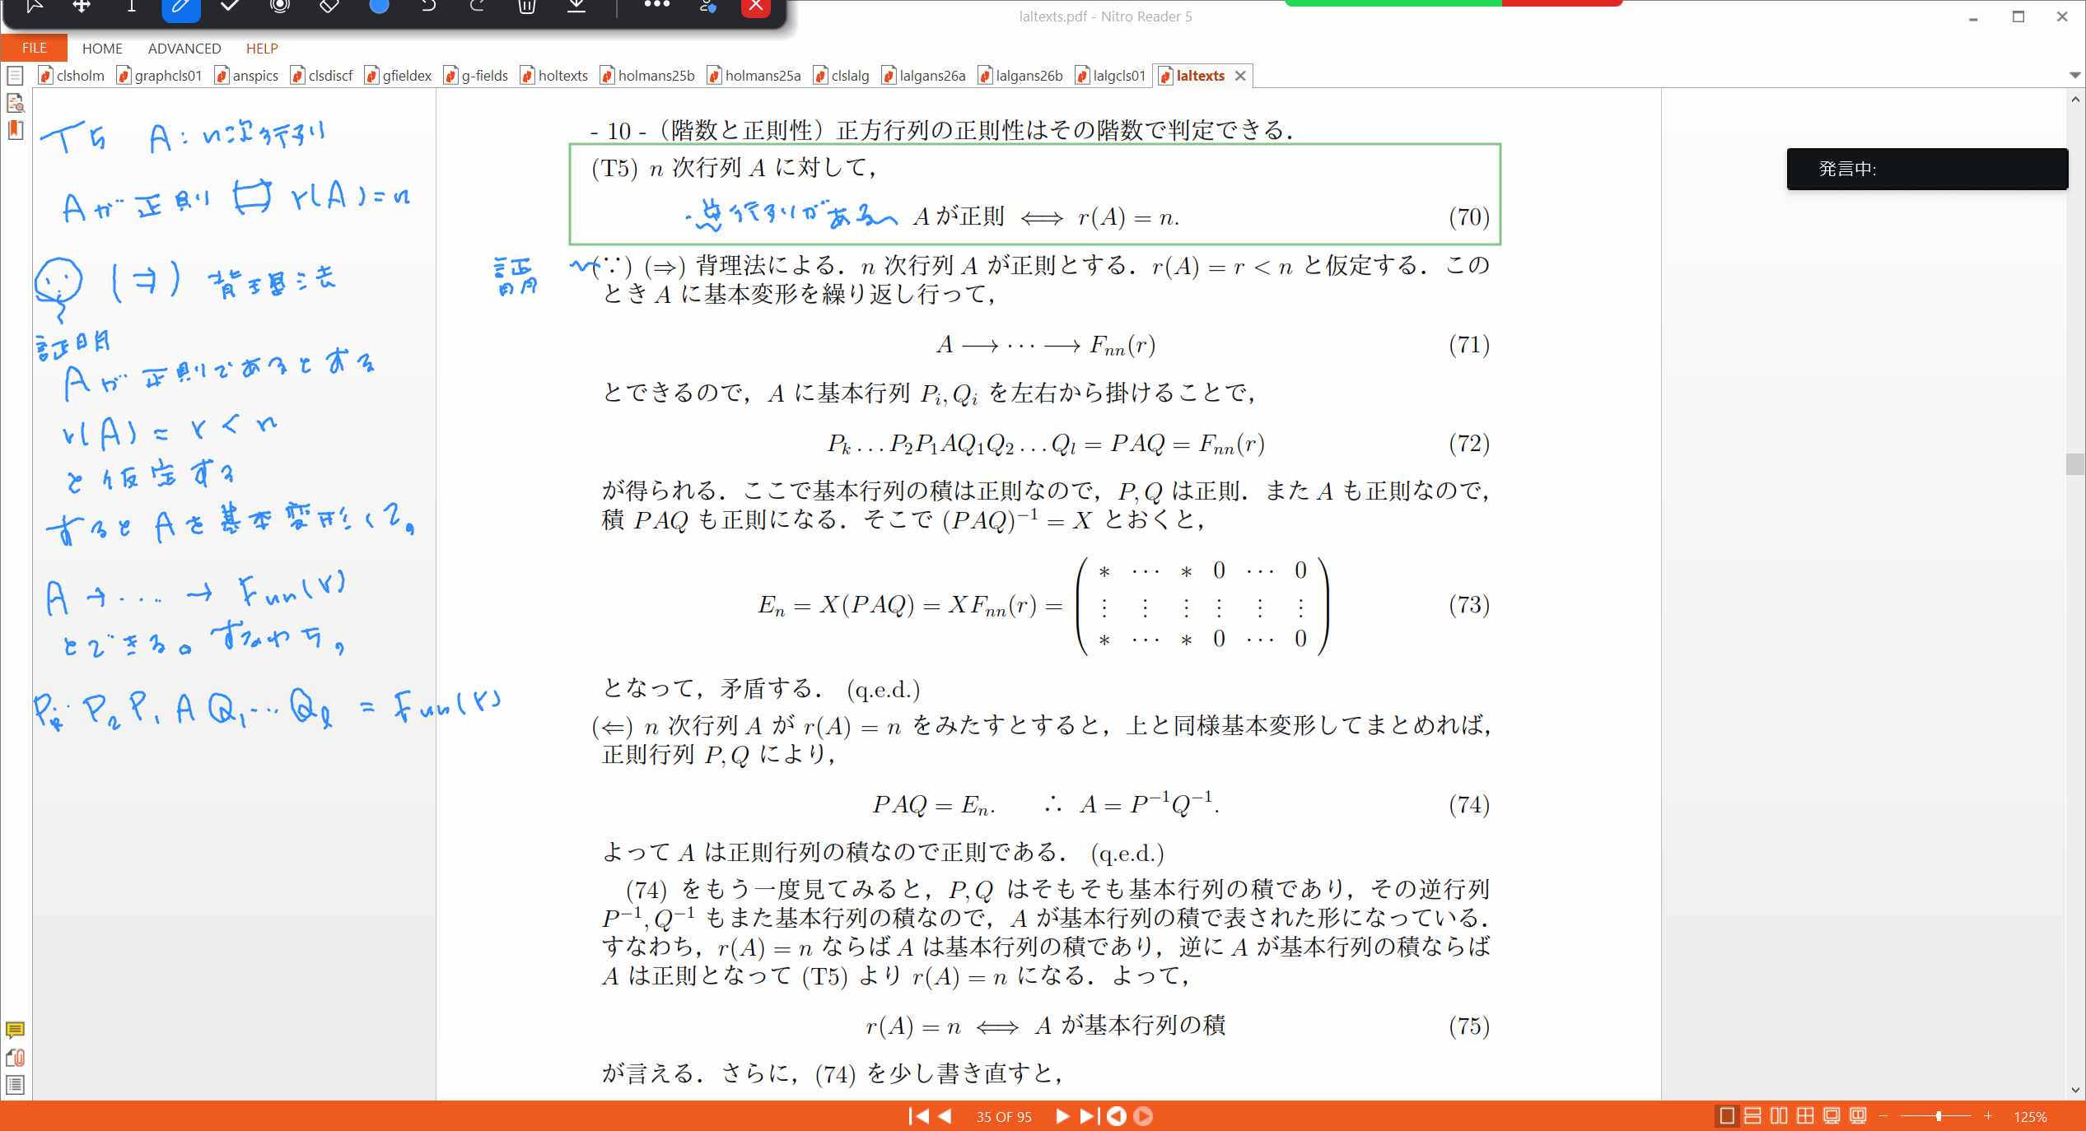The image size is (2086, 1131).
Task: Select the checkmark stamp tool
Action: pos(231,7)
